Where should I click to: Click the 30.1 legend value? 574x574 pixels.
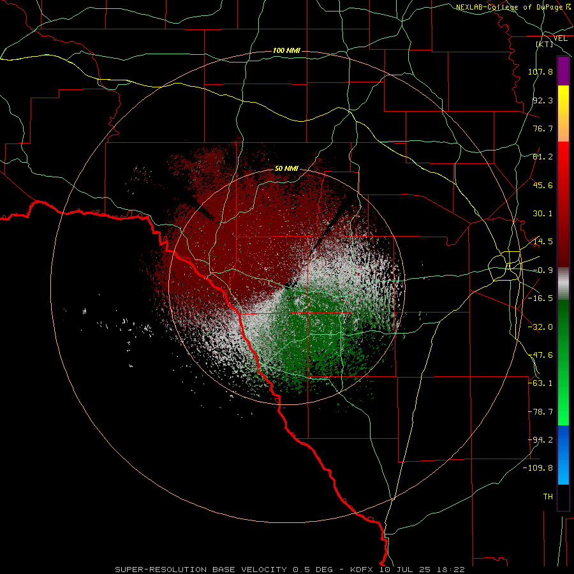pos(543,214)
